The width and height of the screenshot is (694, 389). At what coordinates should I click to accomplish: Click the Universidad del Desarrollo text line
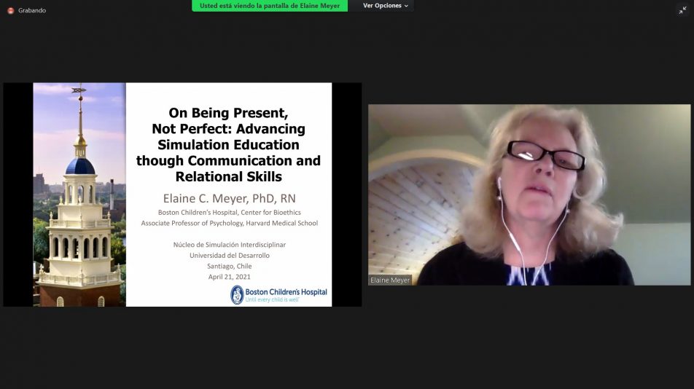[x=229, y=256]
